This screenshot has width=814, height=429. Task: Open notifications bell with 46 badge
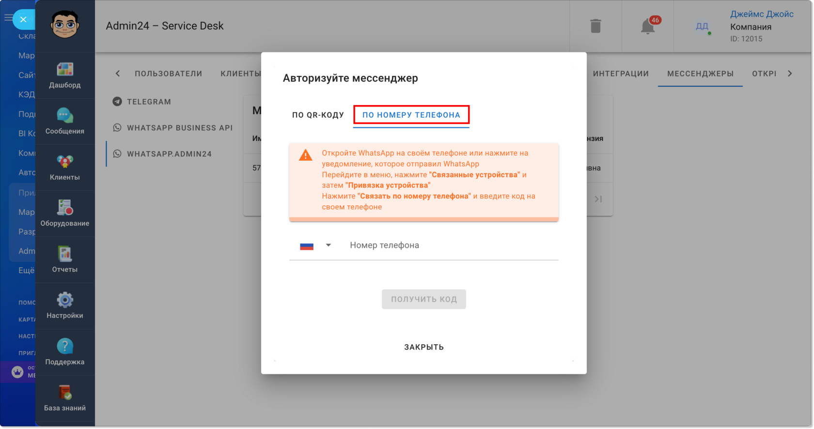click(648, 26)
